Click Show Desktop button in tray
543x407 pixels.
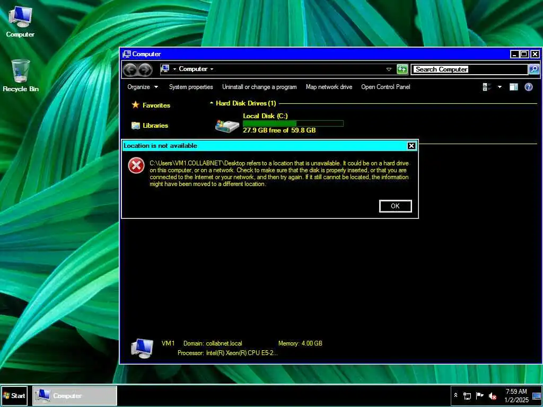tap(537, 395)
